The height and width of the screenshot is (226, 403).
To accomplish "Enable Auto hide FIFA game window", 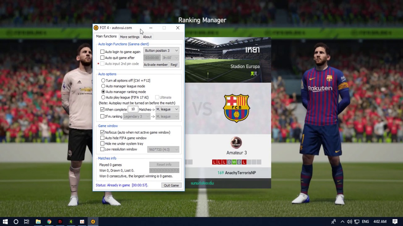I will (x=102, y=138).
